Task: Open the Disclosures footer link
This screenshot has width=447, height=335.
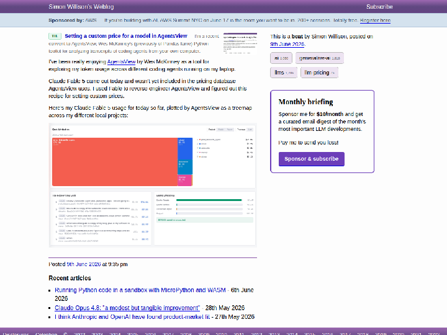Action: click(16, 333)
